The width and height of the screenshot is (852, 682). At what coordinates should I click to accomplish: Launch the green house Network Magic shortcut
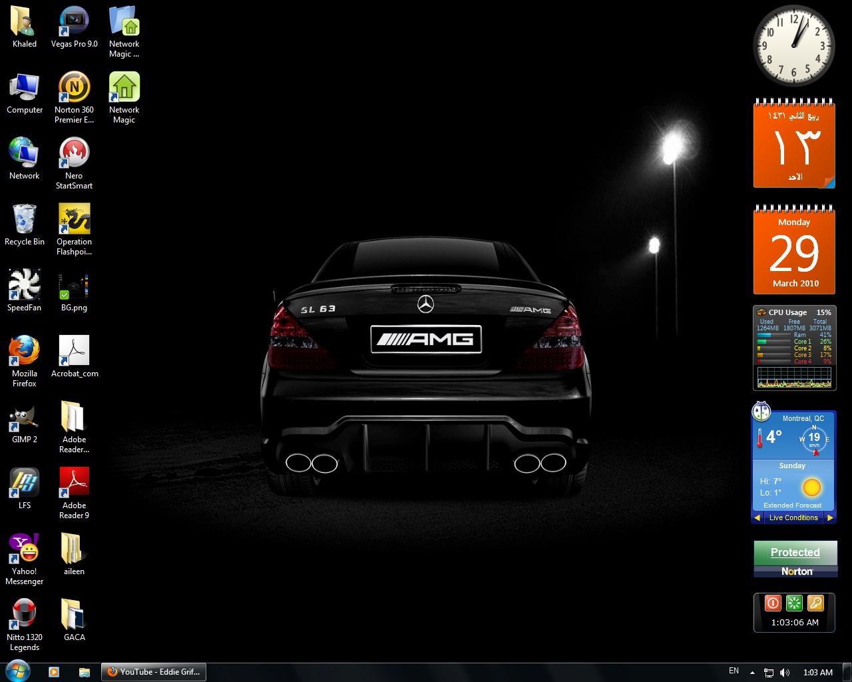point(124,98)
